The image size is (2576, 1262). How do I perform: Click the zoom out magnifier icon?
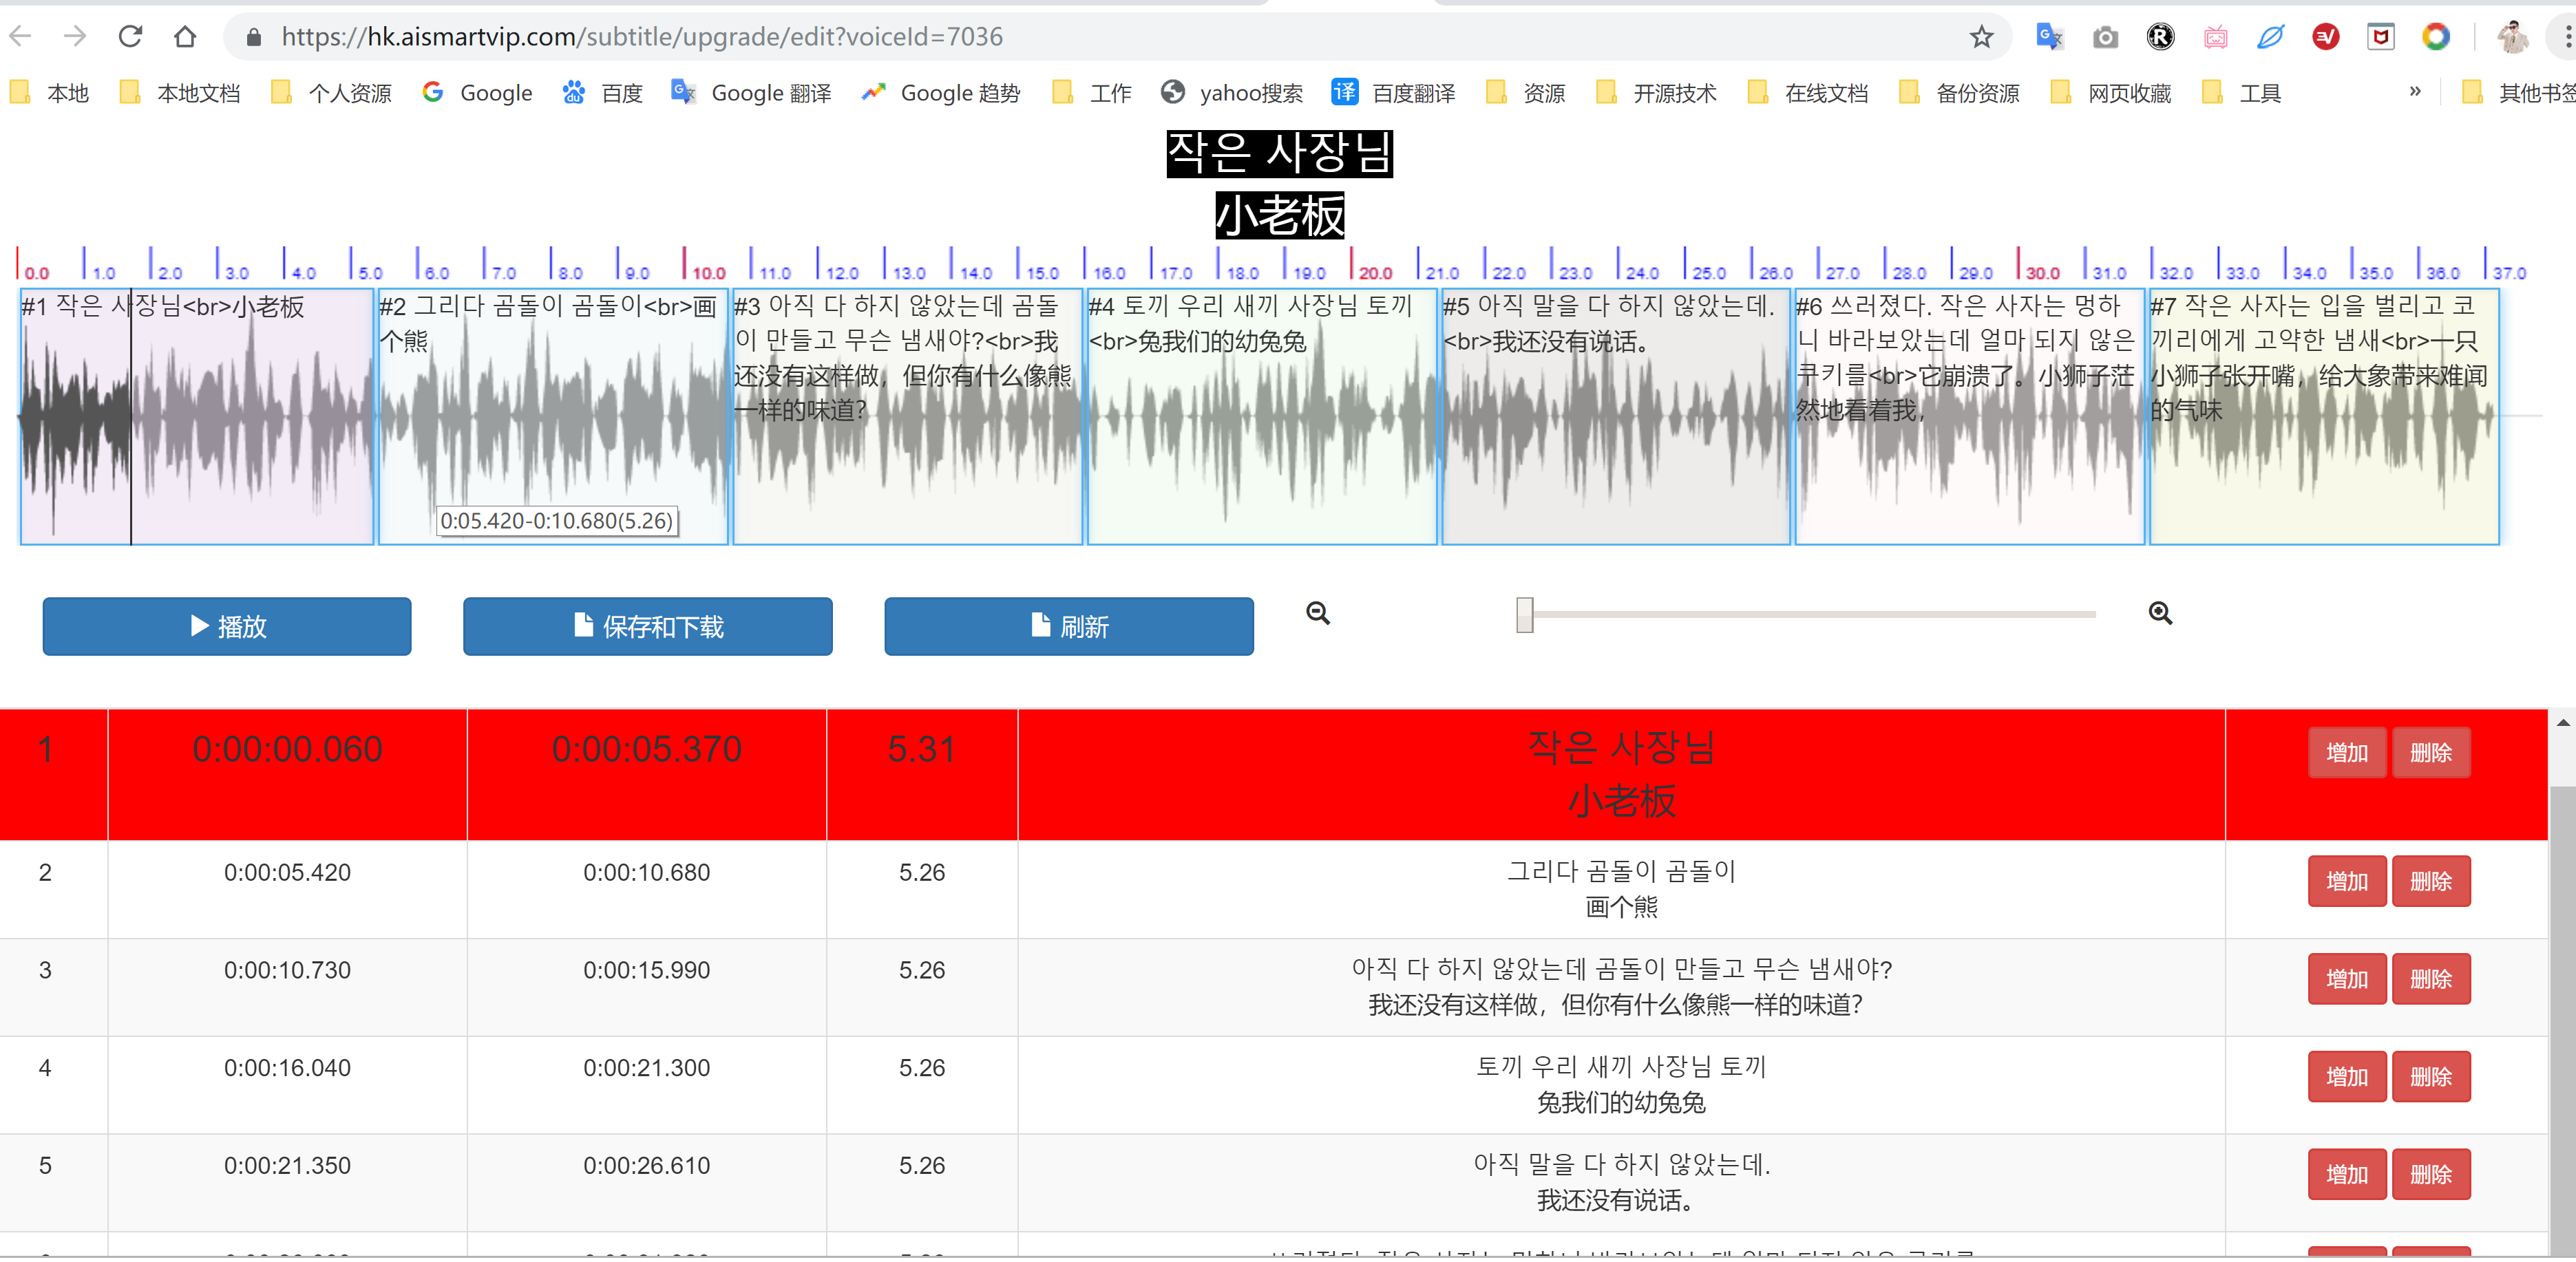1318,612
